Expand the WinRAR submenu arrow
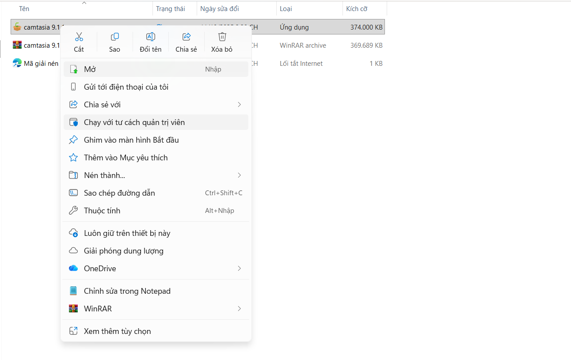 pos(239,309)
